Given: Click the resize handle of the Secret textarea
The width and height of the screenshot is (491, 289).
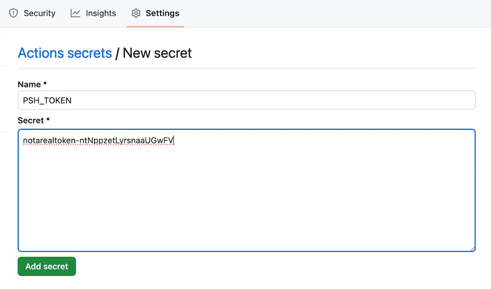Looking at the screenshot, I should 473,248.
